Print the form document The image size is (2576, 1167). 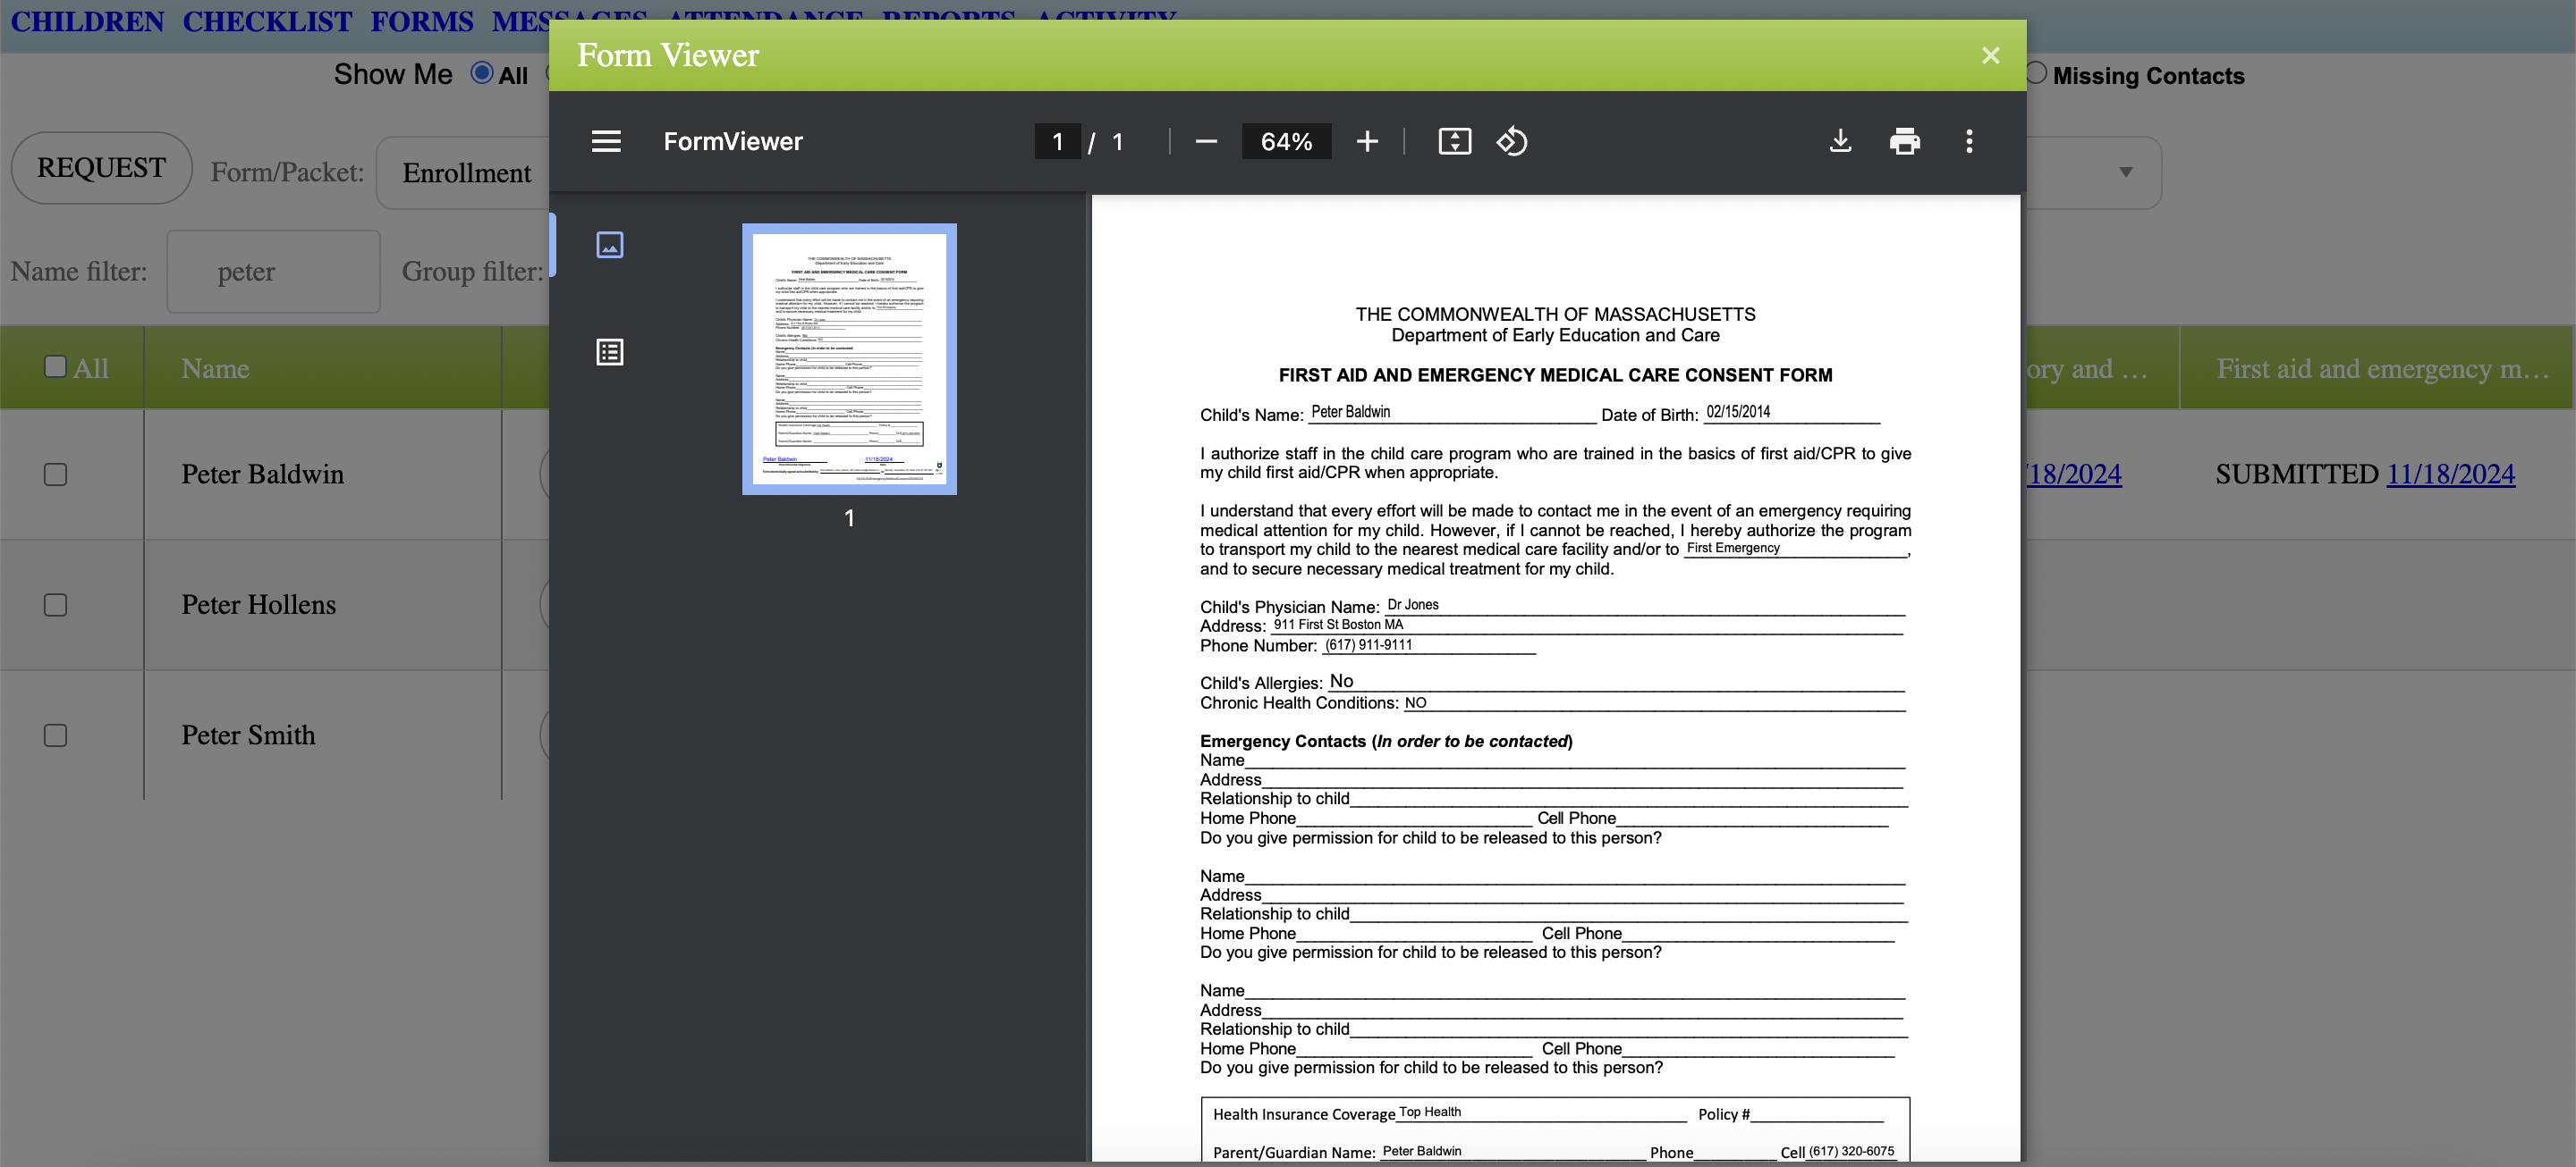point(1904,141)
